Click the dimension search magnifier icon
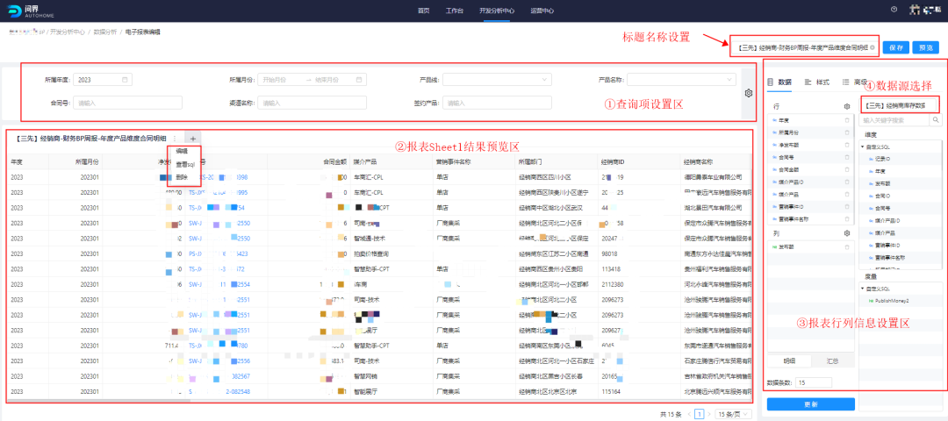Viewport: 948px width, 421px height. tap(936, 119)
